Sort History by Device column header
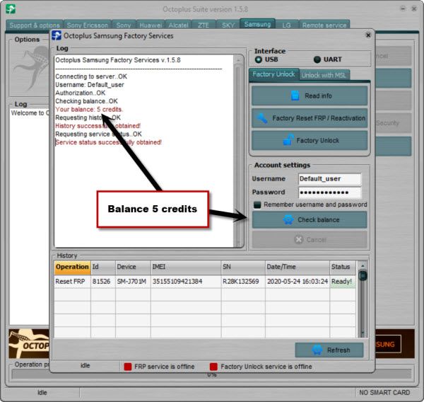The height and width of the screenshot is (402, 424). click(x=133, y=267)
